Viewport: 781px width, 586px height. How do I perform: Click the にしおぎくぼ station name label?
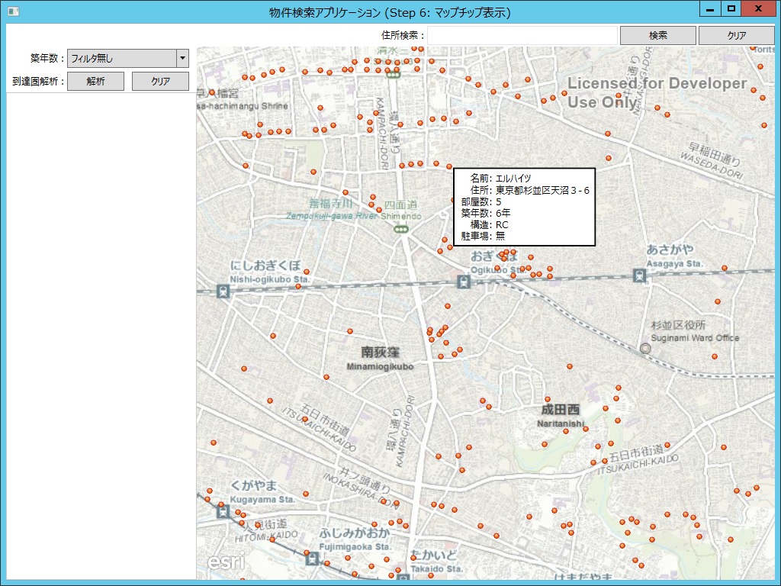(265, 265)
